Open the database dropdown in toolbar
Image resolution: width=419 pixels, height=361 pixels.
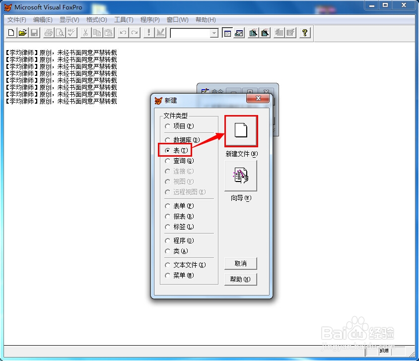click(214, 33)
